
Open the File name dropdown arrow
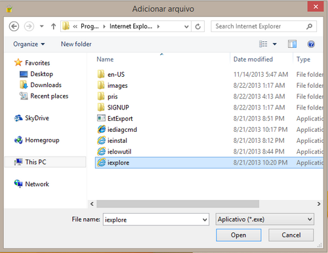pos(205,220)
